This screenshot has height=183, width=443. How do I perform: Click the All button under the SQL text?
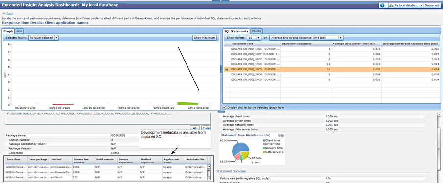[195, 128]
